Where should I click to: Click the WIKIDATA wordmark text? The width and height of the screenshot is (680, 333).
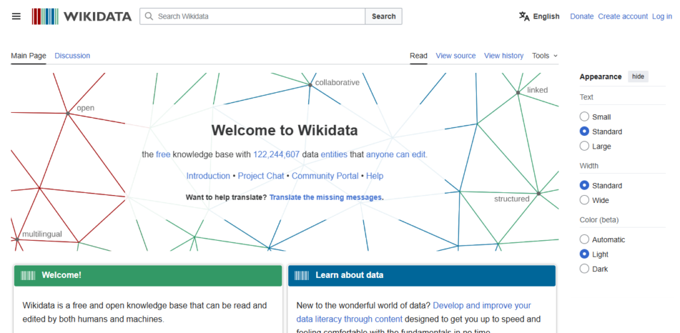click(98, 17)
